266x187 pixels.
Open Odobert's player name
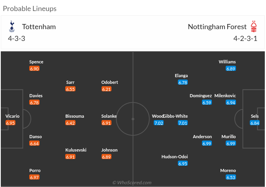109,82
